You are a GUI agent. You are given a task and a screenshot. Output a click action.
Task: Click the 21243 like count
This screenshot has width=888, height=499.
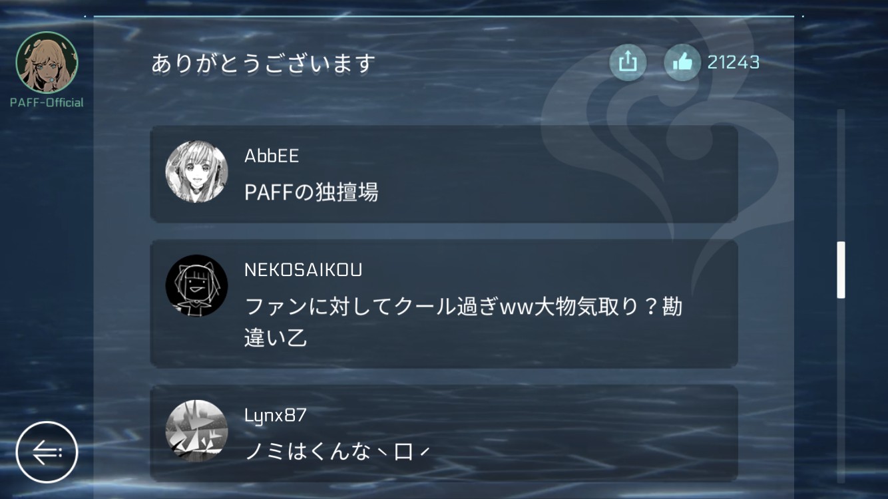coord(734,63)
